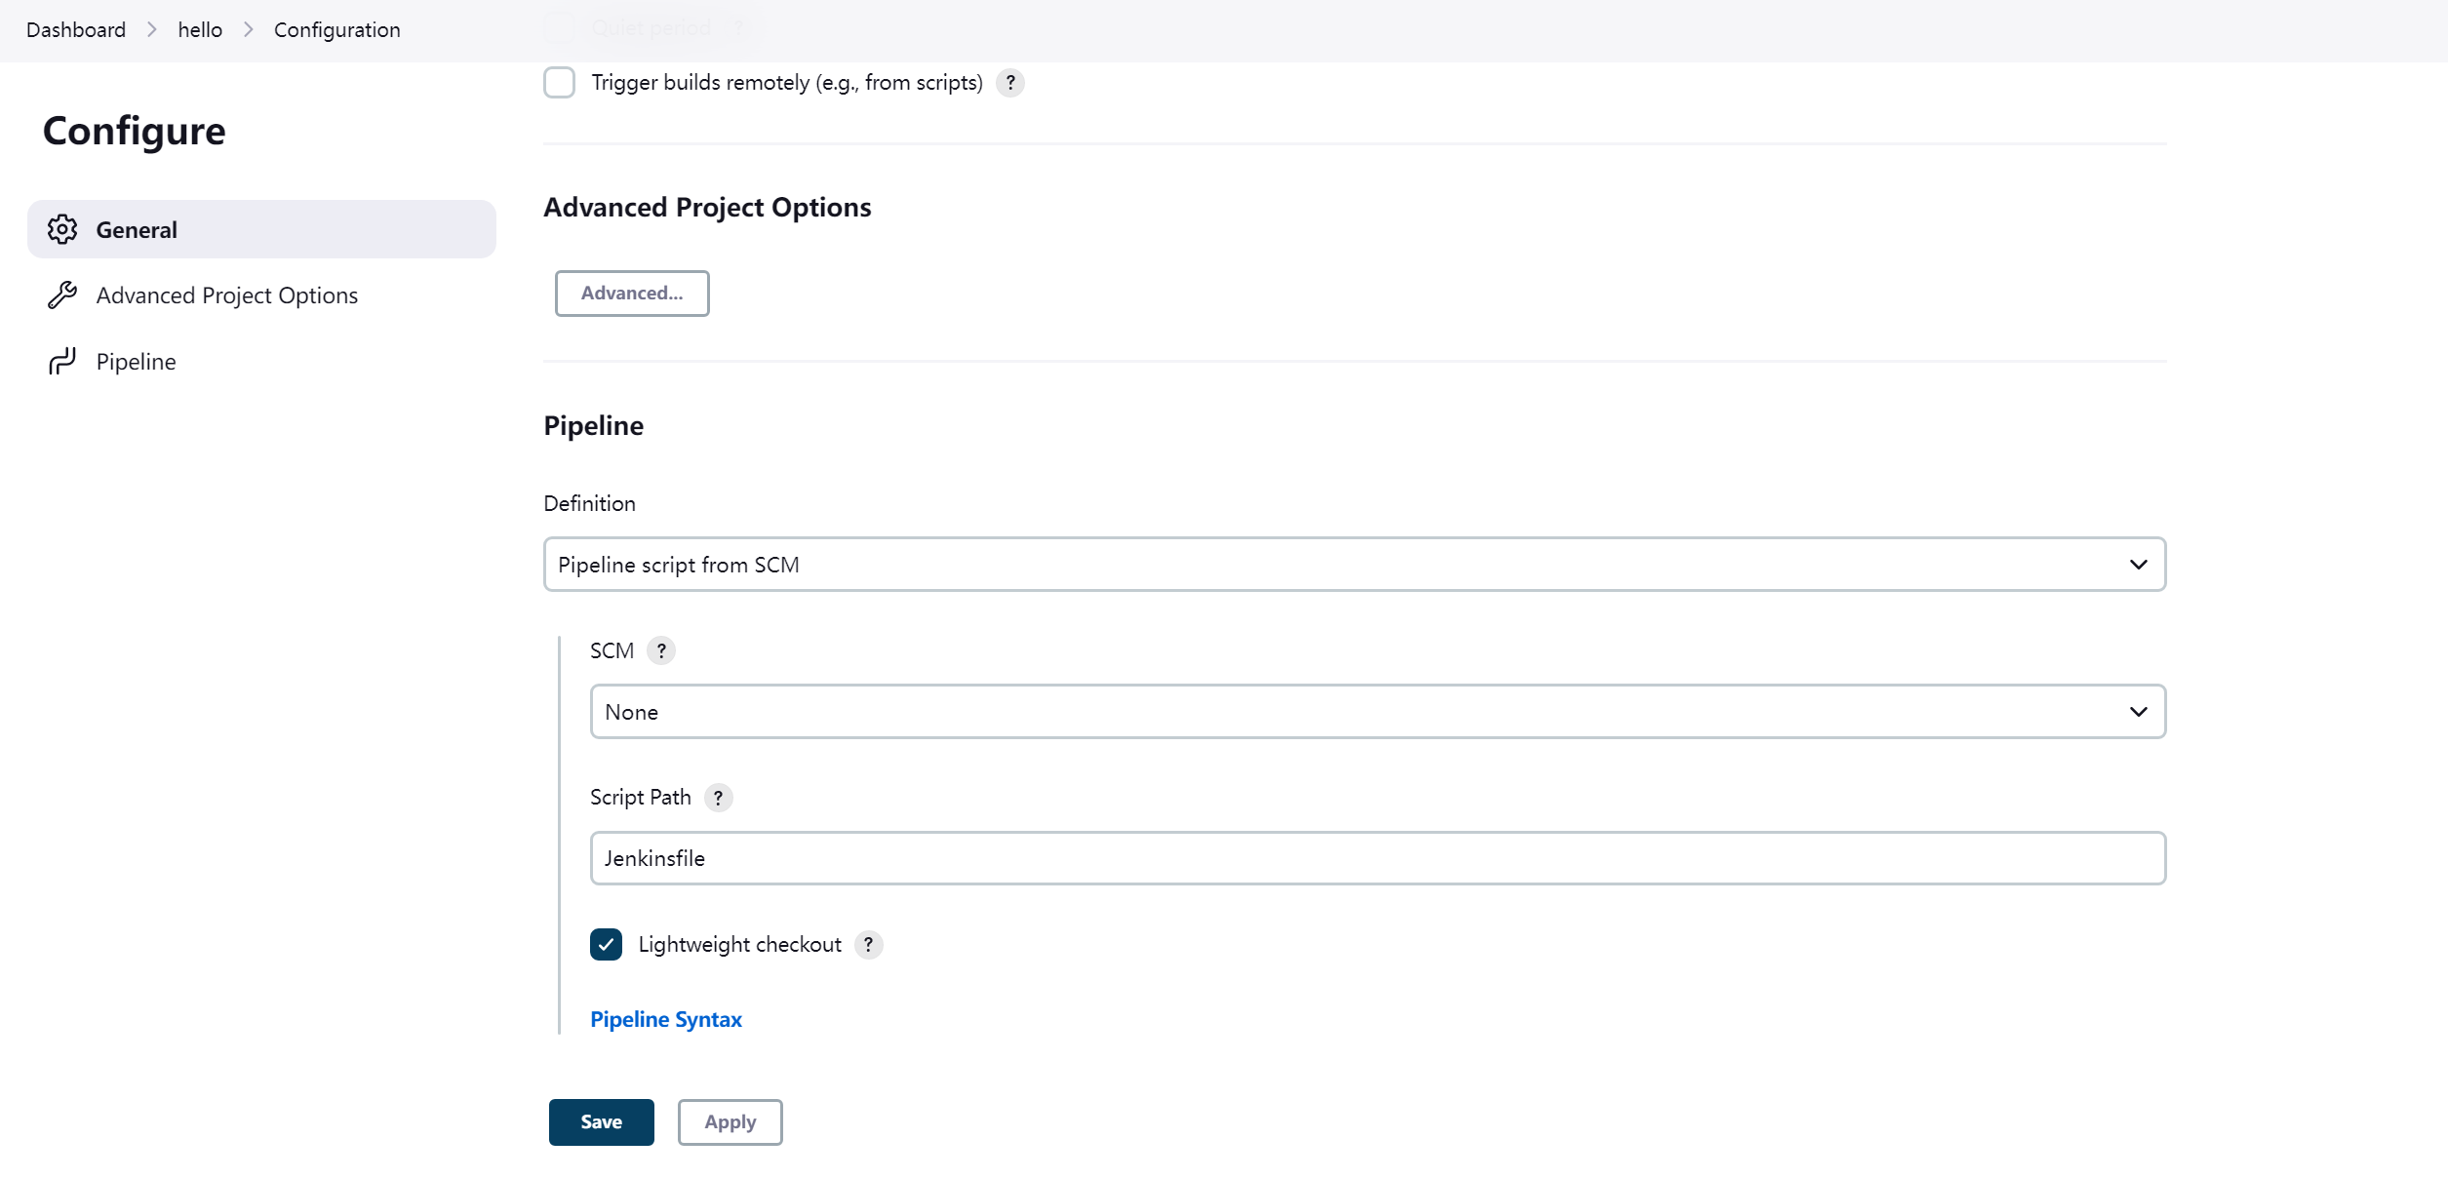Click the chevron after hello breadcrumb
Viewport: 2448px width, 1178px height.
click(249, 30)
